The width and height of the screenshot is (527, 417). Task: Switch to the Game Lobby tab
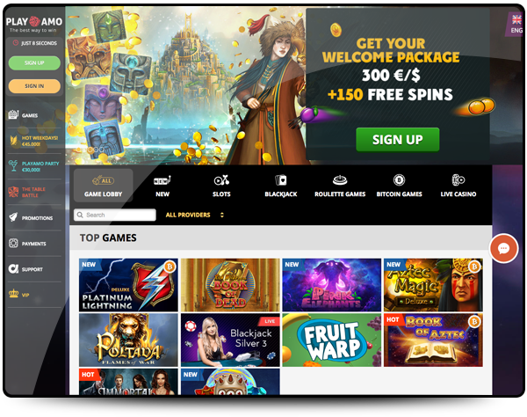point(103,186)
